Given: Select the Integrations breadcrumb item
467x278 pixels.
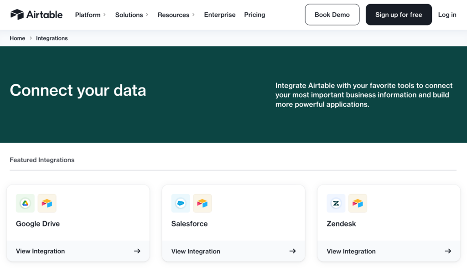Looking at the screenshot, I should [x=52, y=38].
